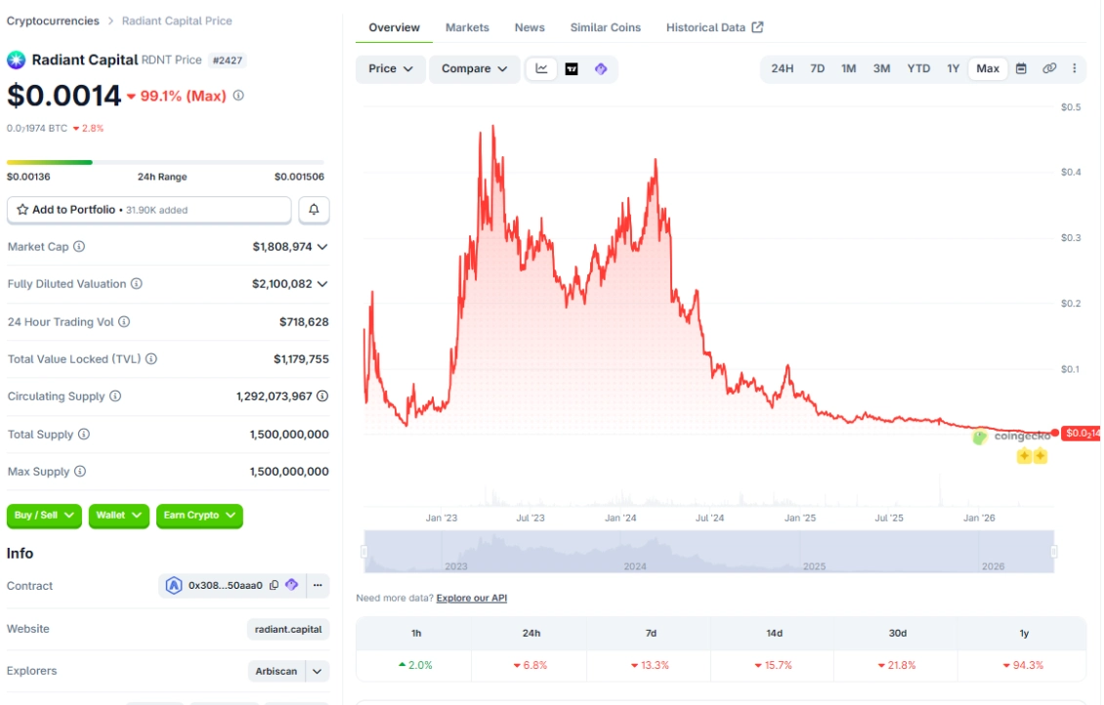Click info icon next to 24 Hour Trading Vol
The height and width of the screenshot is (705, 1104).
(124, 321)
